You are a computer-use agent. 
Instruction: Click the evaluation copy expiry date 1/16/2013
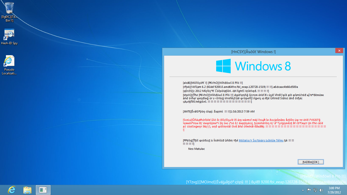click(x=242, y=111)
